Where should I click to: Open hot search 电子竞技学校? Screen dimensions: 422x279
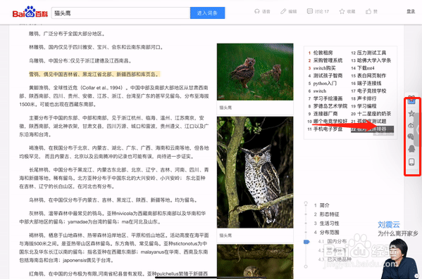(x=371, y=91)
